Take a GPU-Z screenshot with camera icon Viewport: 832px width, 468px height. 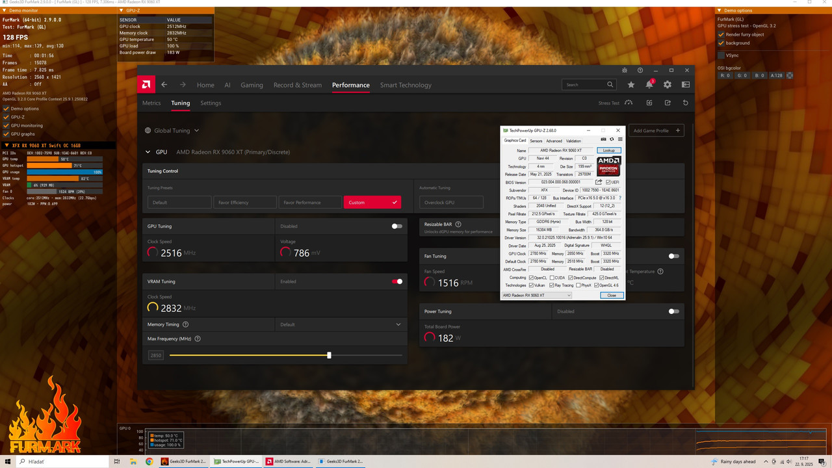(x=603, y=139)
